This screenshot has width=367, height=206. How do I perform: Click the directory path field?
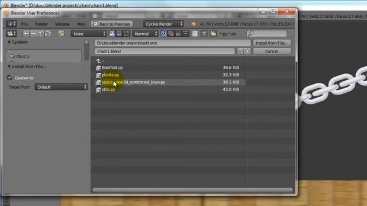173,43
